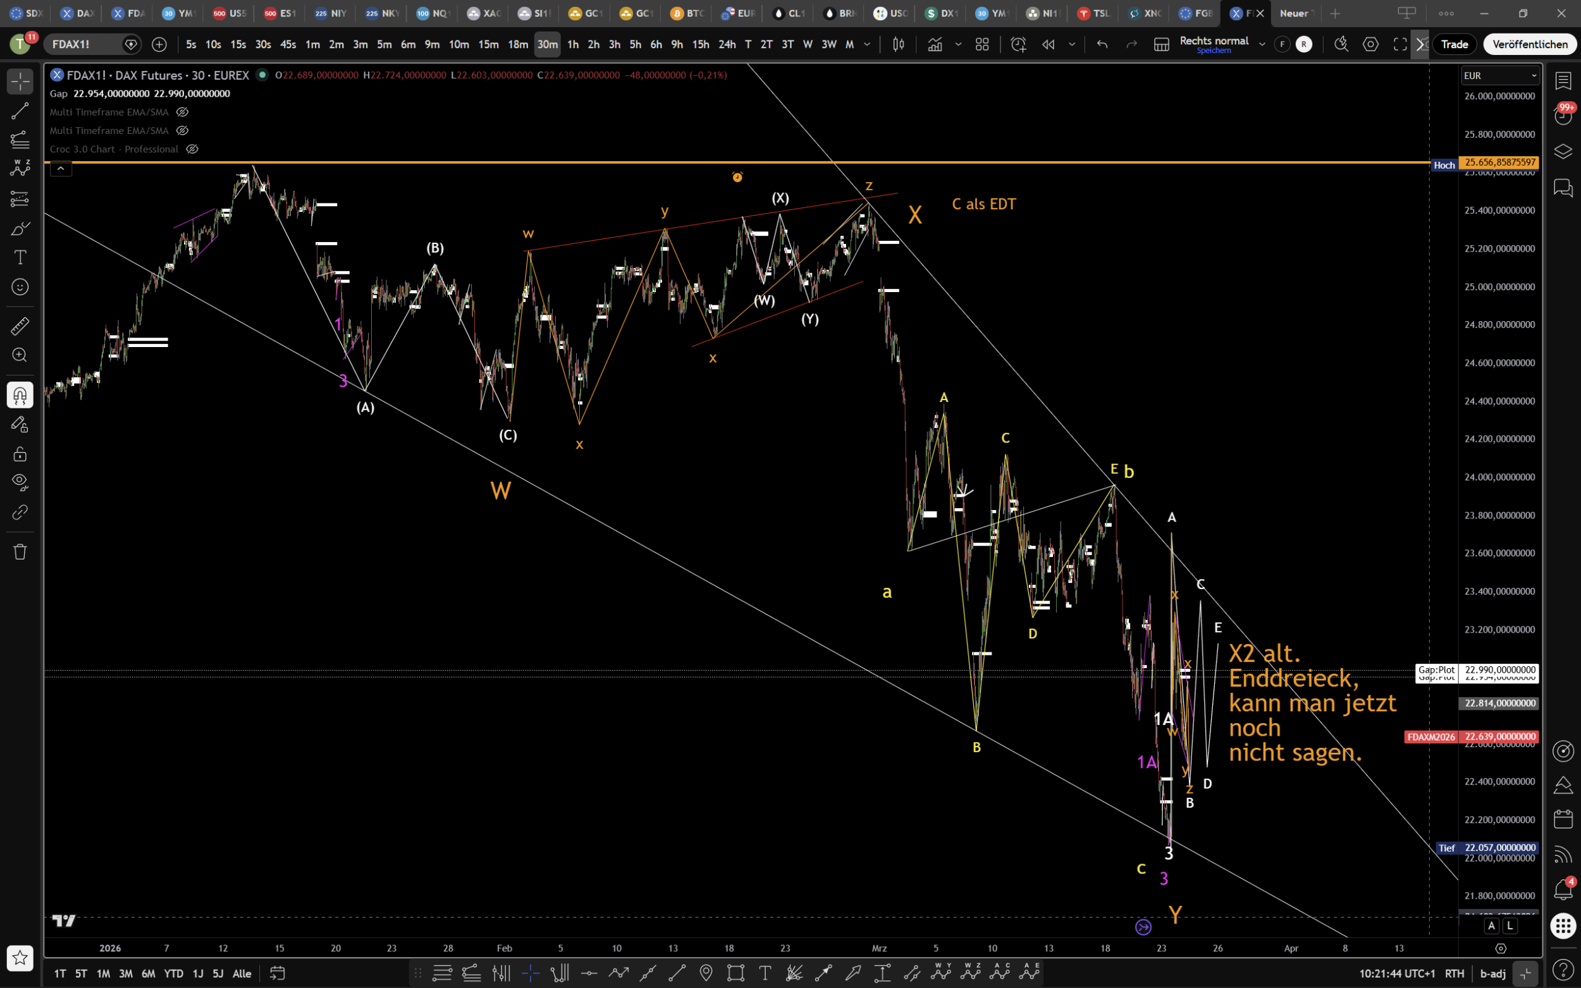This screenshot has height=988, width=1581.
Task: Switch to the TSL chart tab
Action: click(1093, 13)
